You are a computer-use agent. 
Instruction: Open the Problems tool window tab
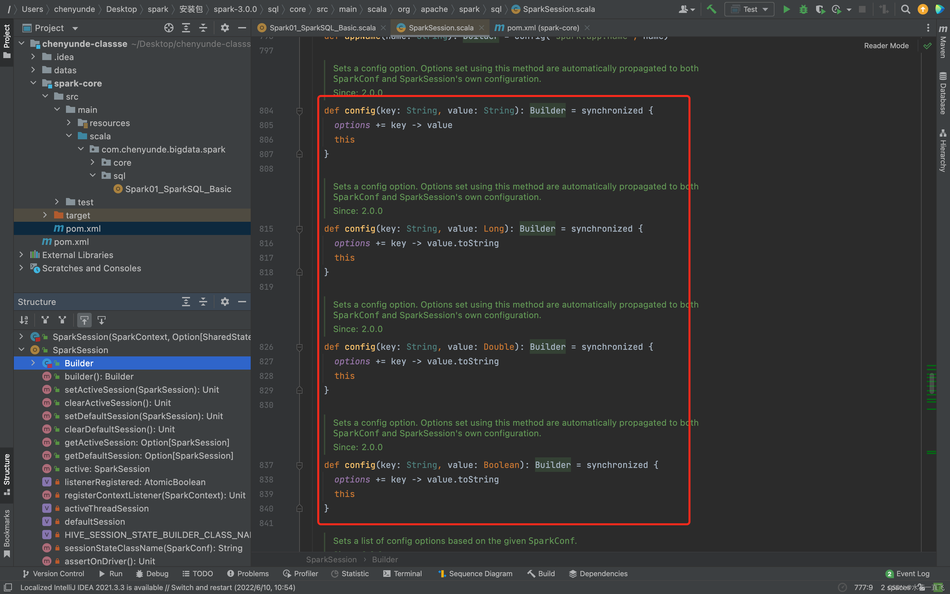point(248,574)
